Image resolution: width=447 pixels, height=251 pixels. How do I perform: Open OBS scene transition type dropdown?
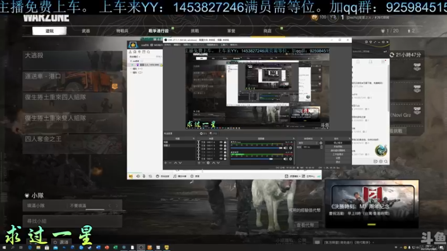point(308,143)
